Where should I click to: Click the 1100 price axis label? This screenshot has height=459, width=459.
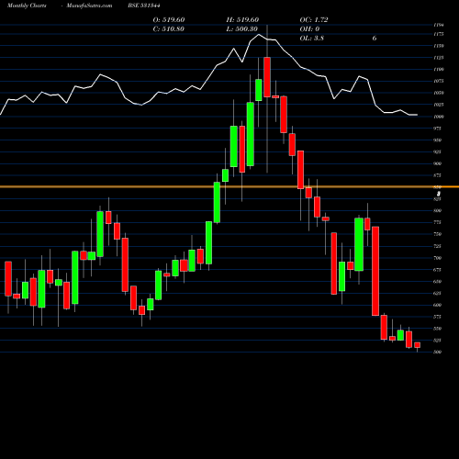click(439, 70)
